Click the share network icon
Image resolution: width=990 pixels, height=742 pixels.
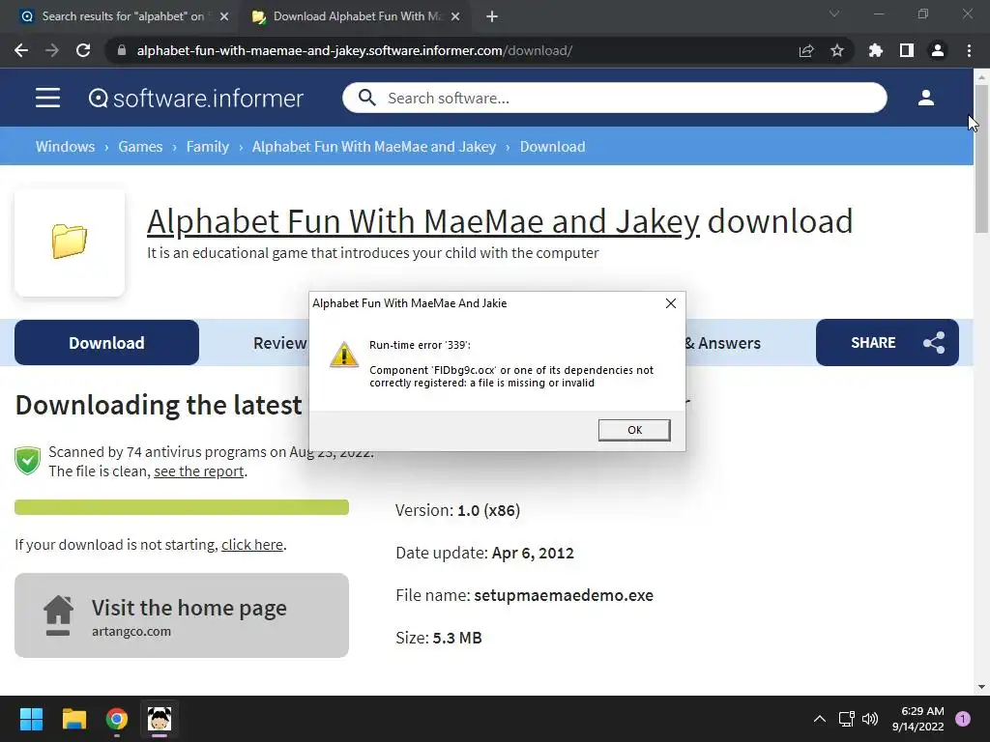pyautogui.click(x=934, y=343)
